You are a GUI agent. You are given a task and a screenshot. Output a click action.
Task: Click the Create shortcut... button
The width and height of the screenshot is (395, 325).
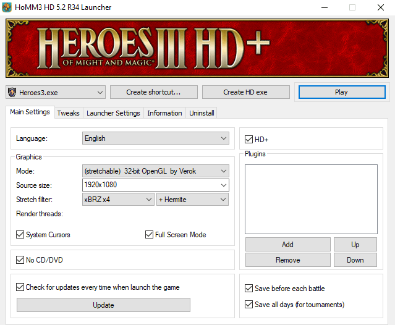[154, 92]
